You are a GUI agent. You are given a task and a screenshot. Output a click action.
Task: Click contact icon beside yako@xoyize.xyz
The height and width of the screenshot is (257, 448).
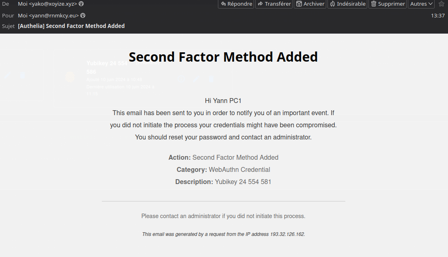point(81,4)
